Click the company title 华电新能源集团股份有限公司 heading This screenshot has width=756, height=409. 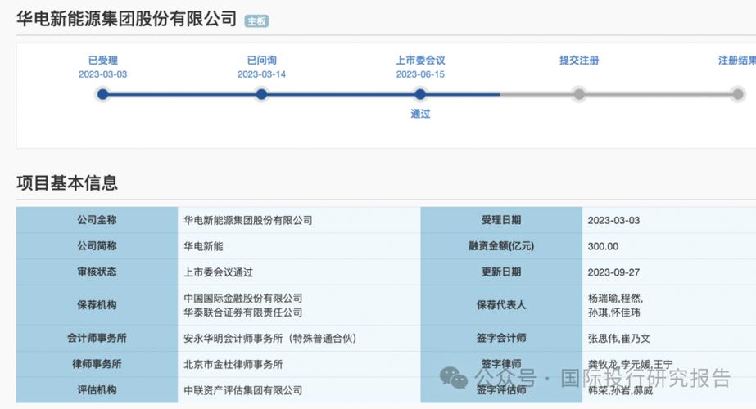(126, 19)
